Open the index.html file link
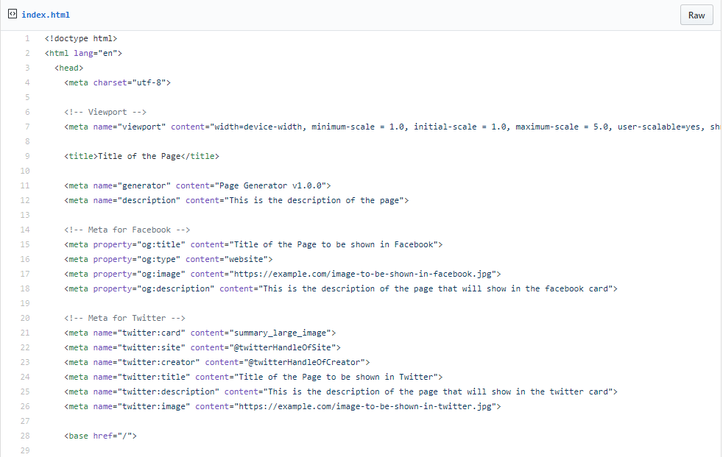The width and height of the screenshot is (723, 457). 46,14
